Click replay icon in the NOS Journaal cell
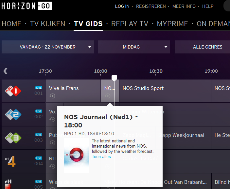The width and height of the screenshot is (230, 189). pos(108,96)
